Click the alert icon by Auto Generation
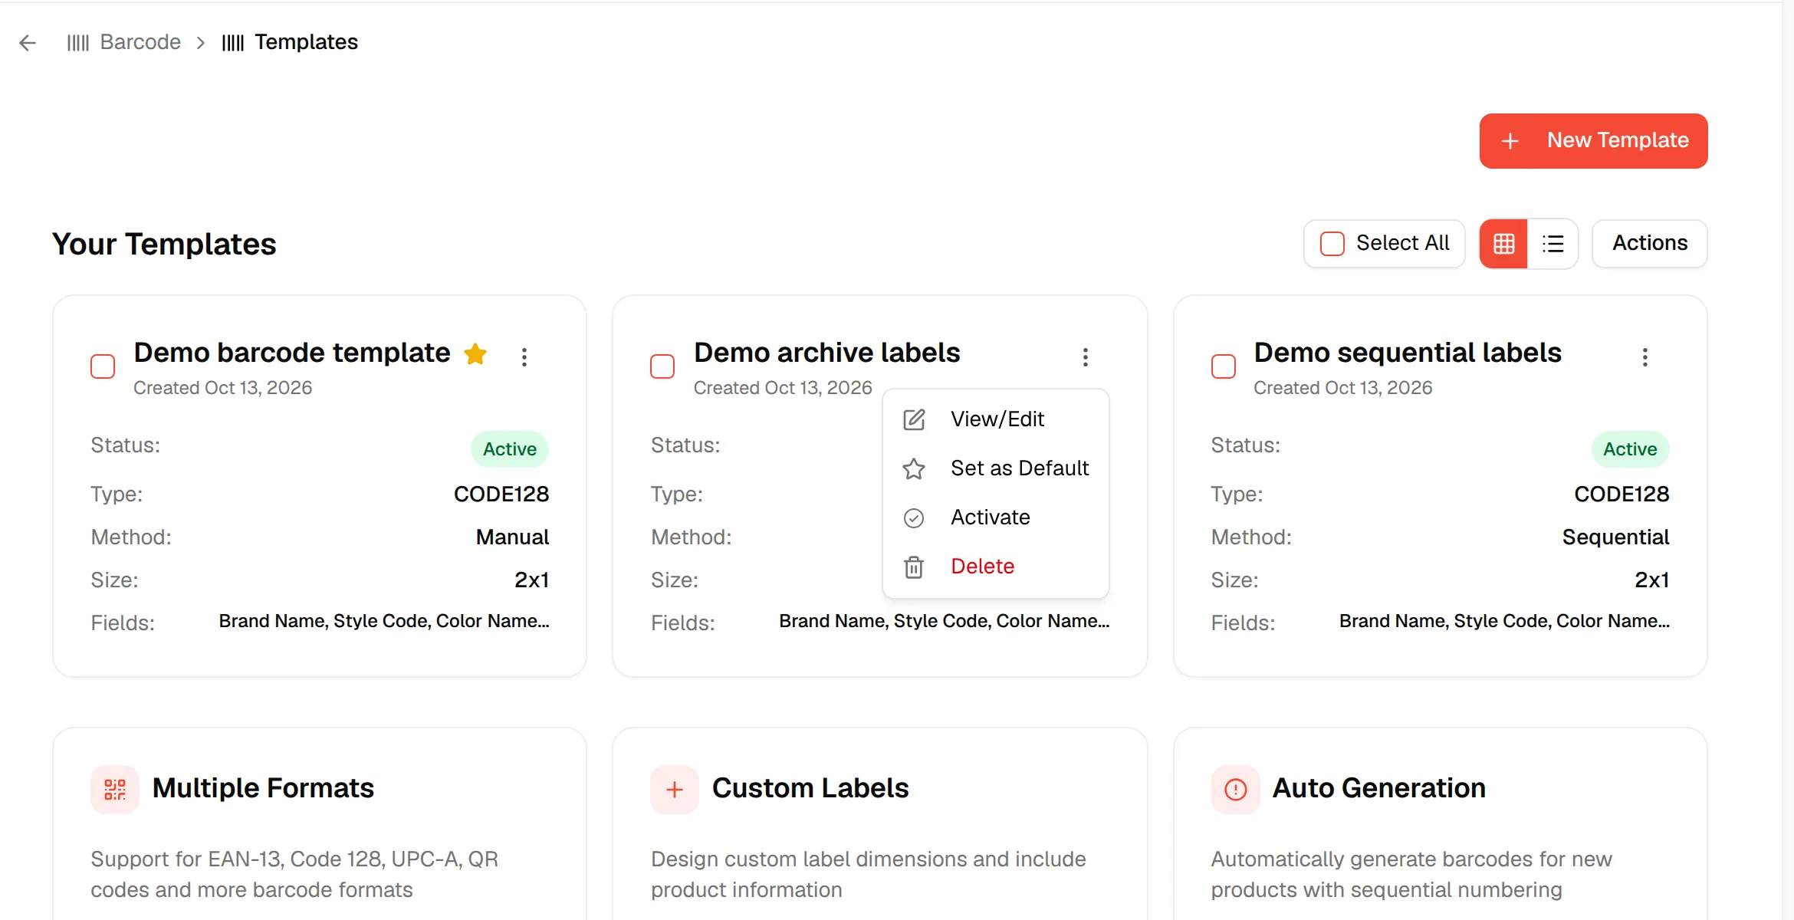 tap(1236, 790)
